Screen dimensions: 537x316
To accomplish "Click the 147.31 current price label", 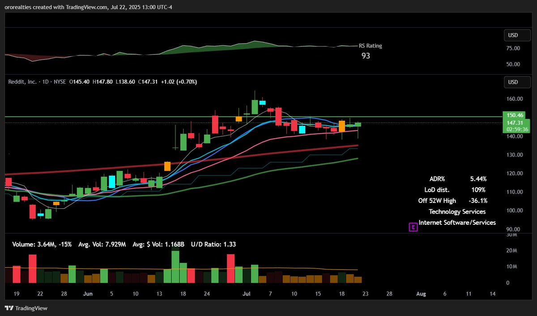I will pyautogui.click(x=516, y=122).
